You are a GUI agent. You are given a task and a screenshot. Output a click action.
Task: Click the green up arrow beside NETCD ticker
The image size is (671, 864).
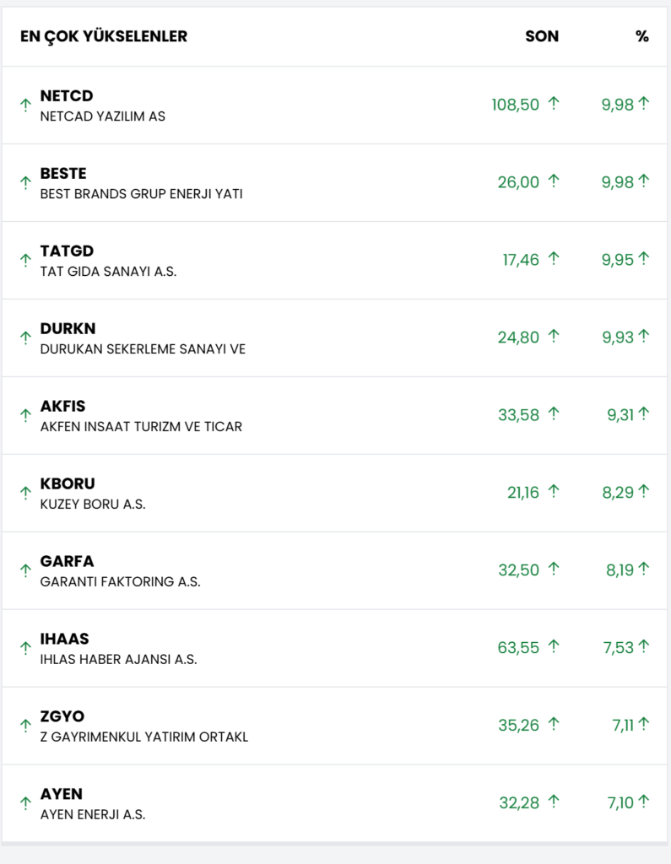click(25, 105)
